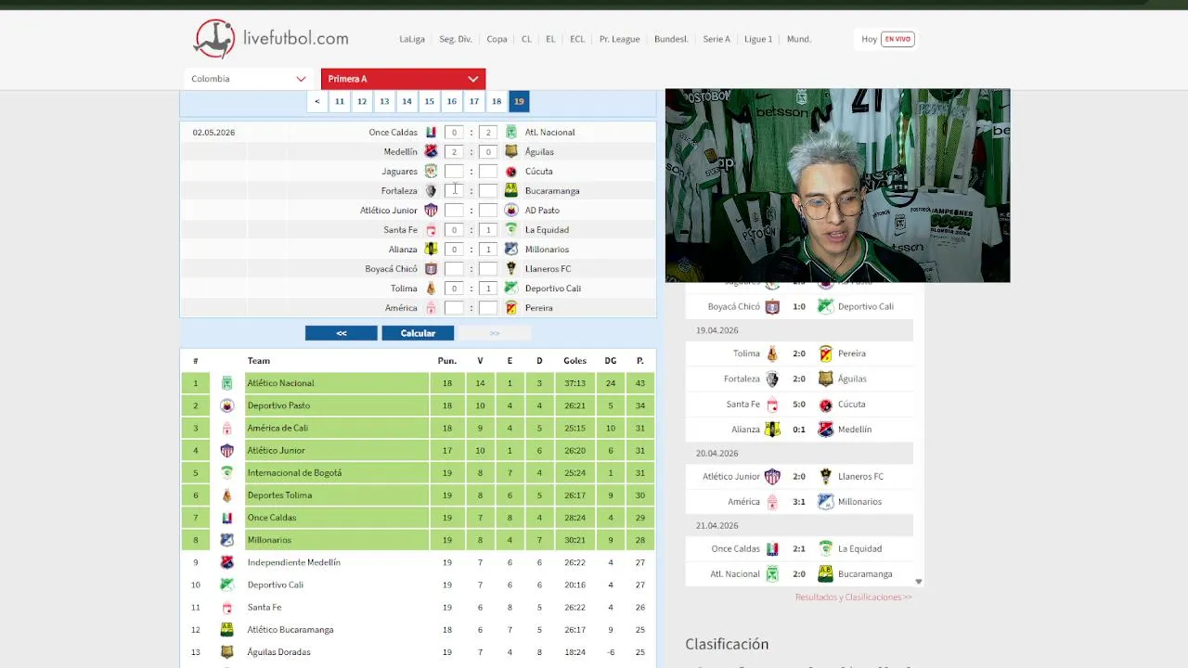This screenshot has width=1188, height=668.
Task: Open Serie A in top navigation
Action: tap(717, 39)
